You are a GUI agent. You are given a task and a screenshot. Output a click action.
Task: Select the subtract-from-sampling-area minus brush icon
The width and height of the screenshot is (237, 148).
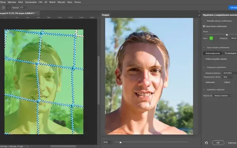8,8
